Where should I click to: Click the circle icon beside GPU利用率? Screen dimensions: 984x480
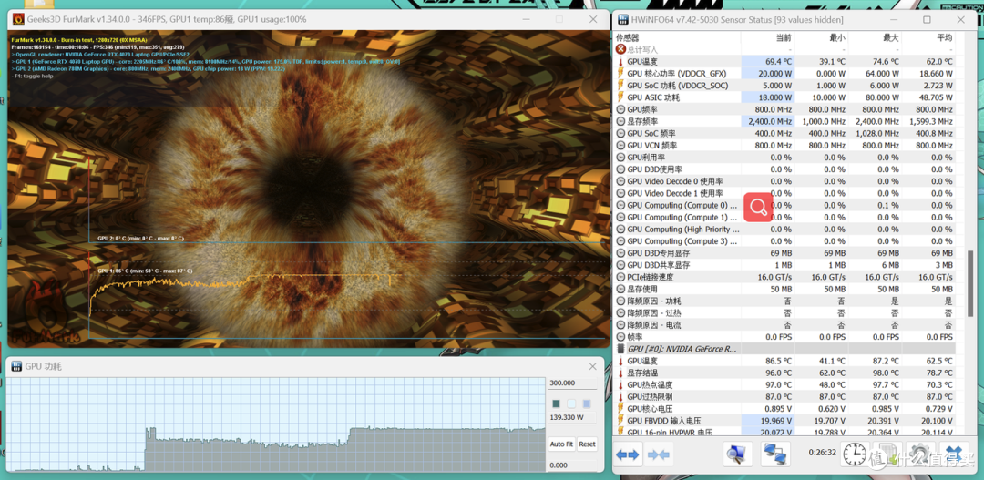[x=621, y=158]
